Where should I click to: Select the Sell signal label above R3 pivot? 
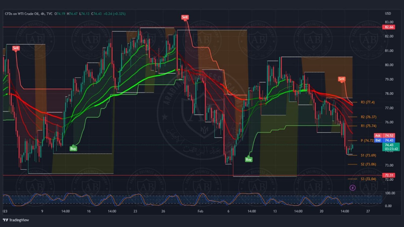click(342, 79)
